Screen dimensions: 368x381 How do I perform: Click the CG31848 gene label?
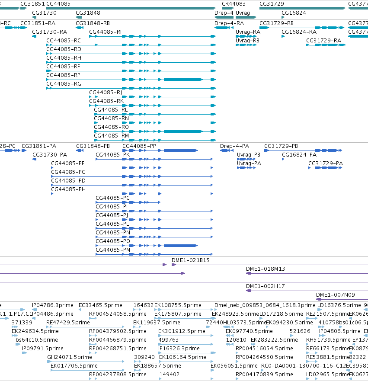(88, 13)
